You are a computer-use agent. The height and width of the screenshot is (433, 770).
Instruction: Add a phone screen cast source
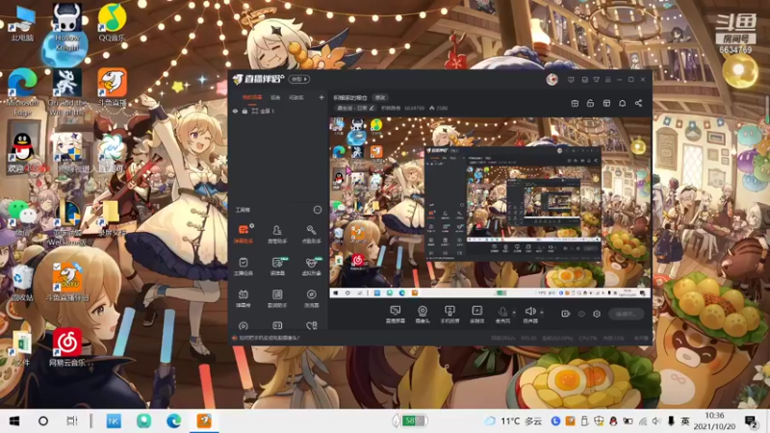(x=449, y=315)
